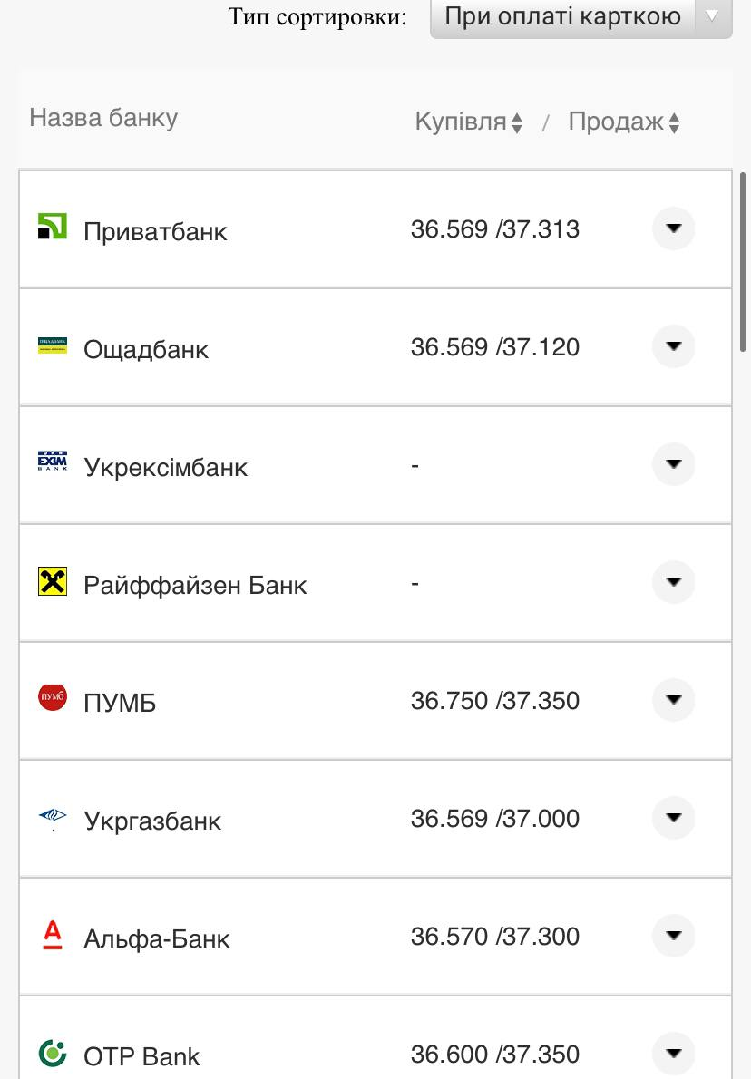Click the Укргазбанк logo icon

point(53,817)
